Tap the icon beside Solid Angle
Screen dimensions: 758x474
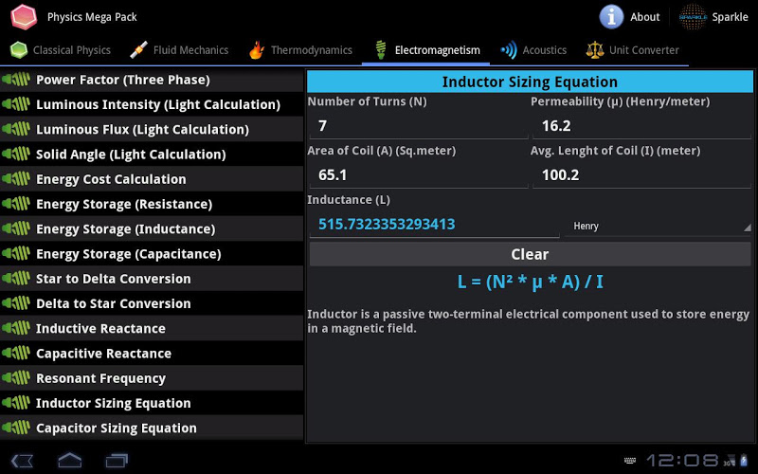point(16,154)
